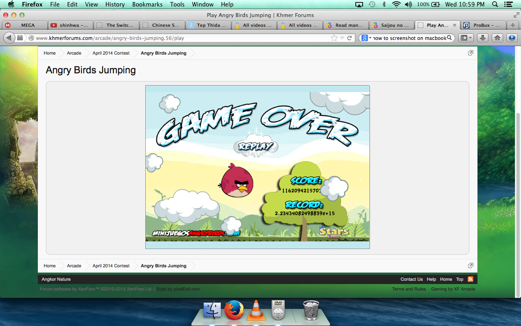This screenshot has width=521, height=326.
Task: Open the Downloads arrow button in toolbar
Action: click(482, 38)
